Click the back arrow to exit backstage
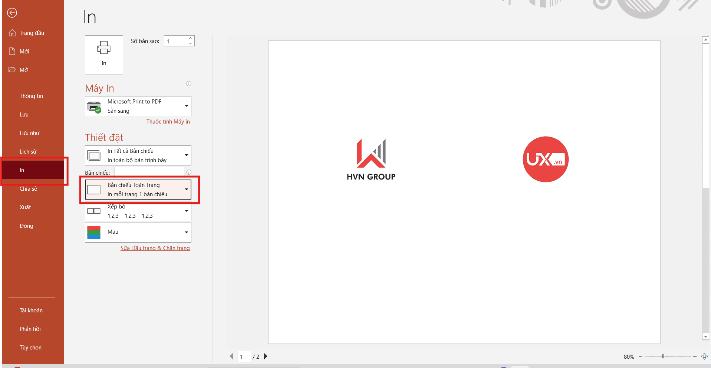Screen dimensions: 711x368 (12, 13)
